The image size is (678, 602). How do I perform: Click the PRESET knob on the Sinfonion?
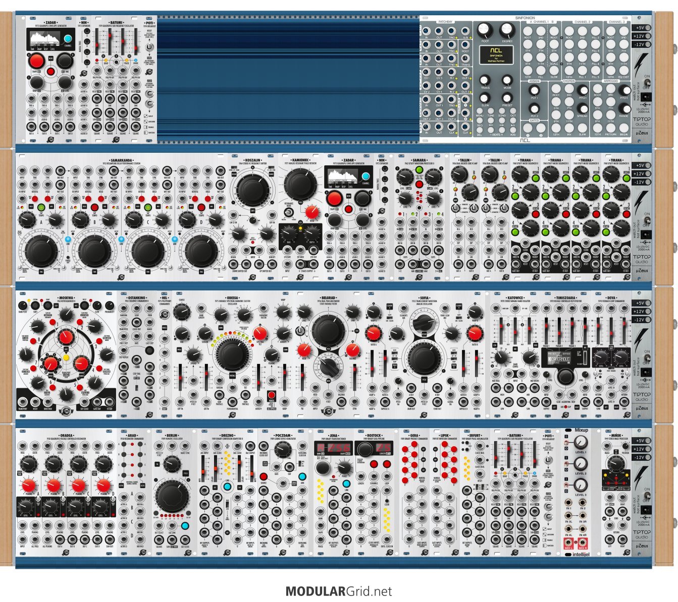507,97
